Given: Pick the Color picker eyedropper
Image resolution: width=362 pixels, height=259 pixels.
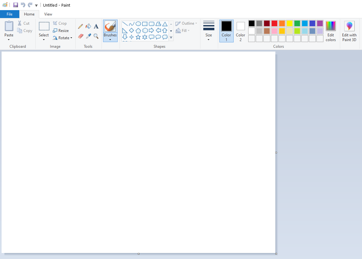Looking at the screenshot, I should [88, 36].
